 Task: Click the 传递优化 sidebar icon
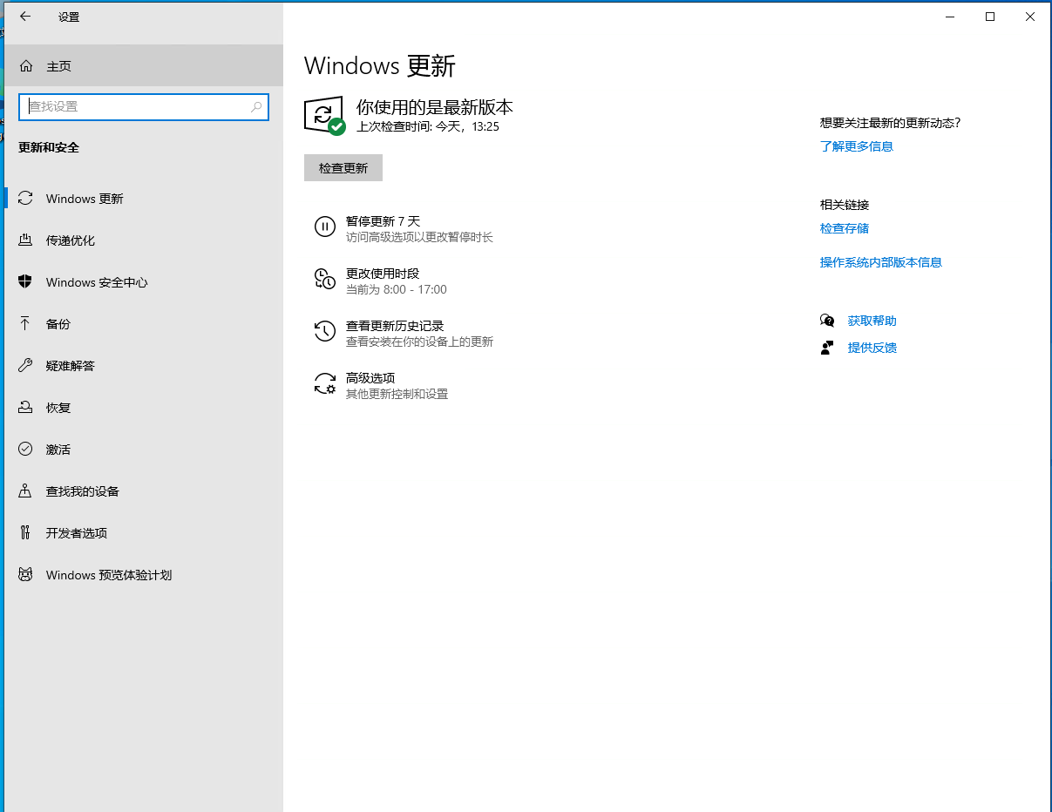(x=25, y=240)
